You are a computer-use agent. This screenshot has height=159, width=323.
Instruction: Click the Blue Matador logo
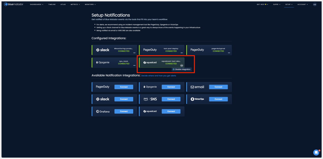pos(14,4)
